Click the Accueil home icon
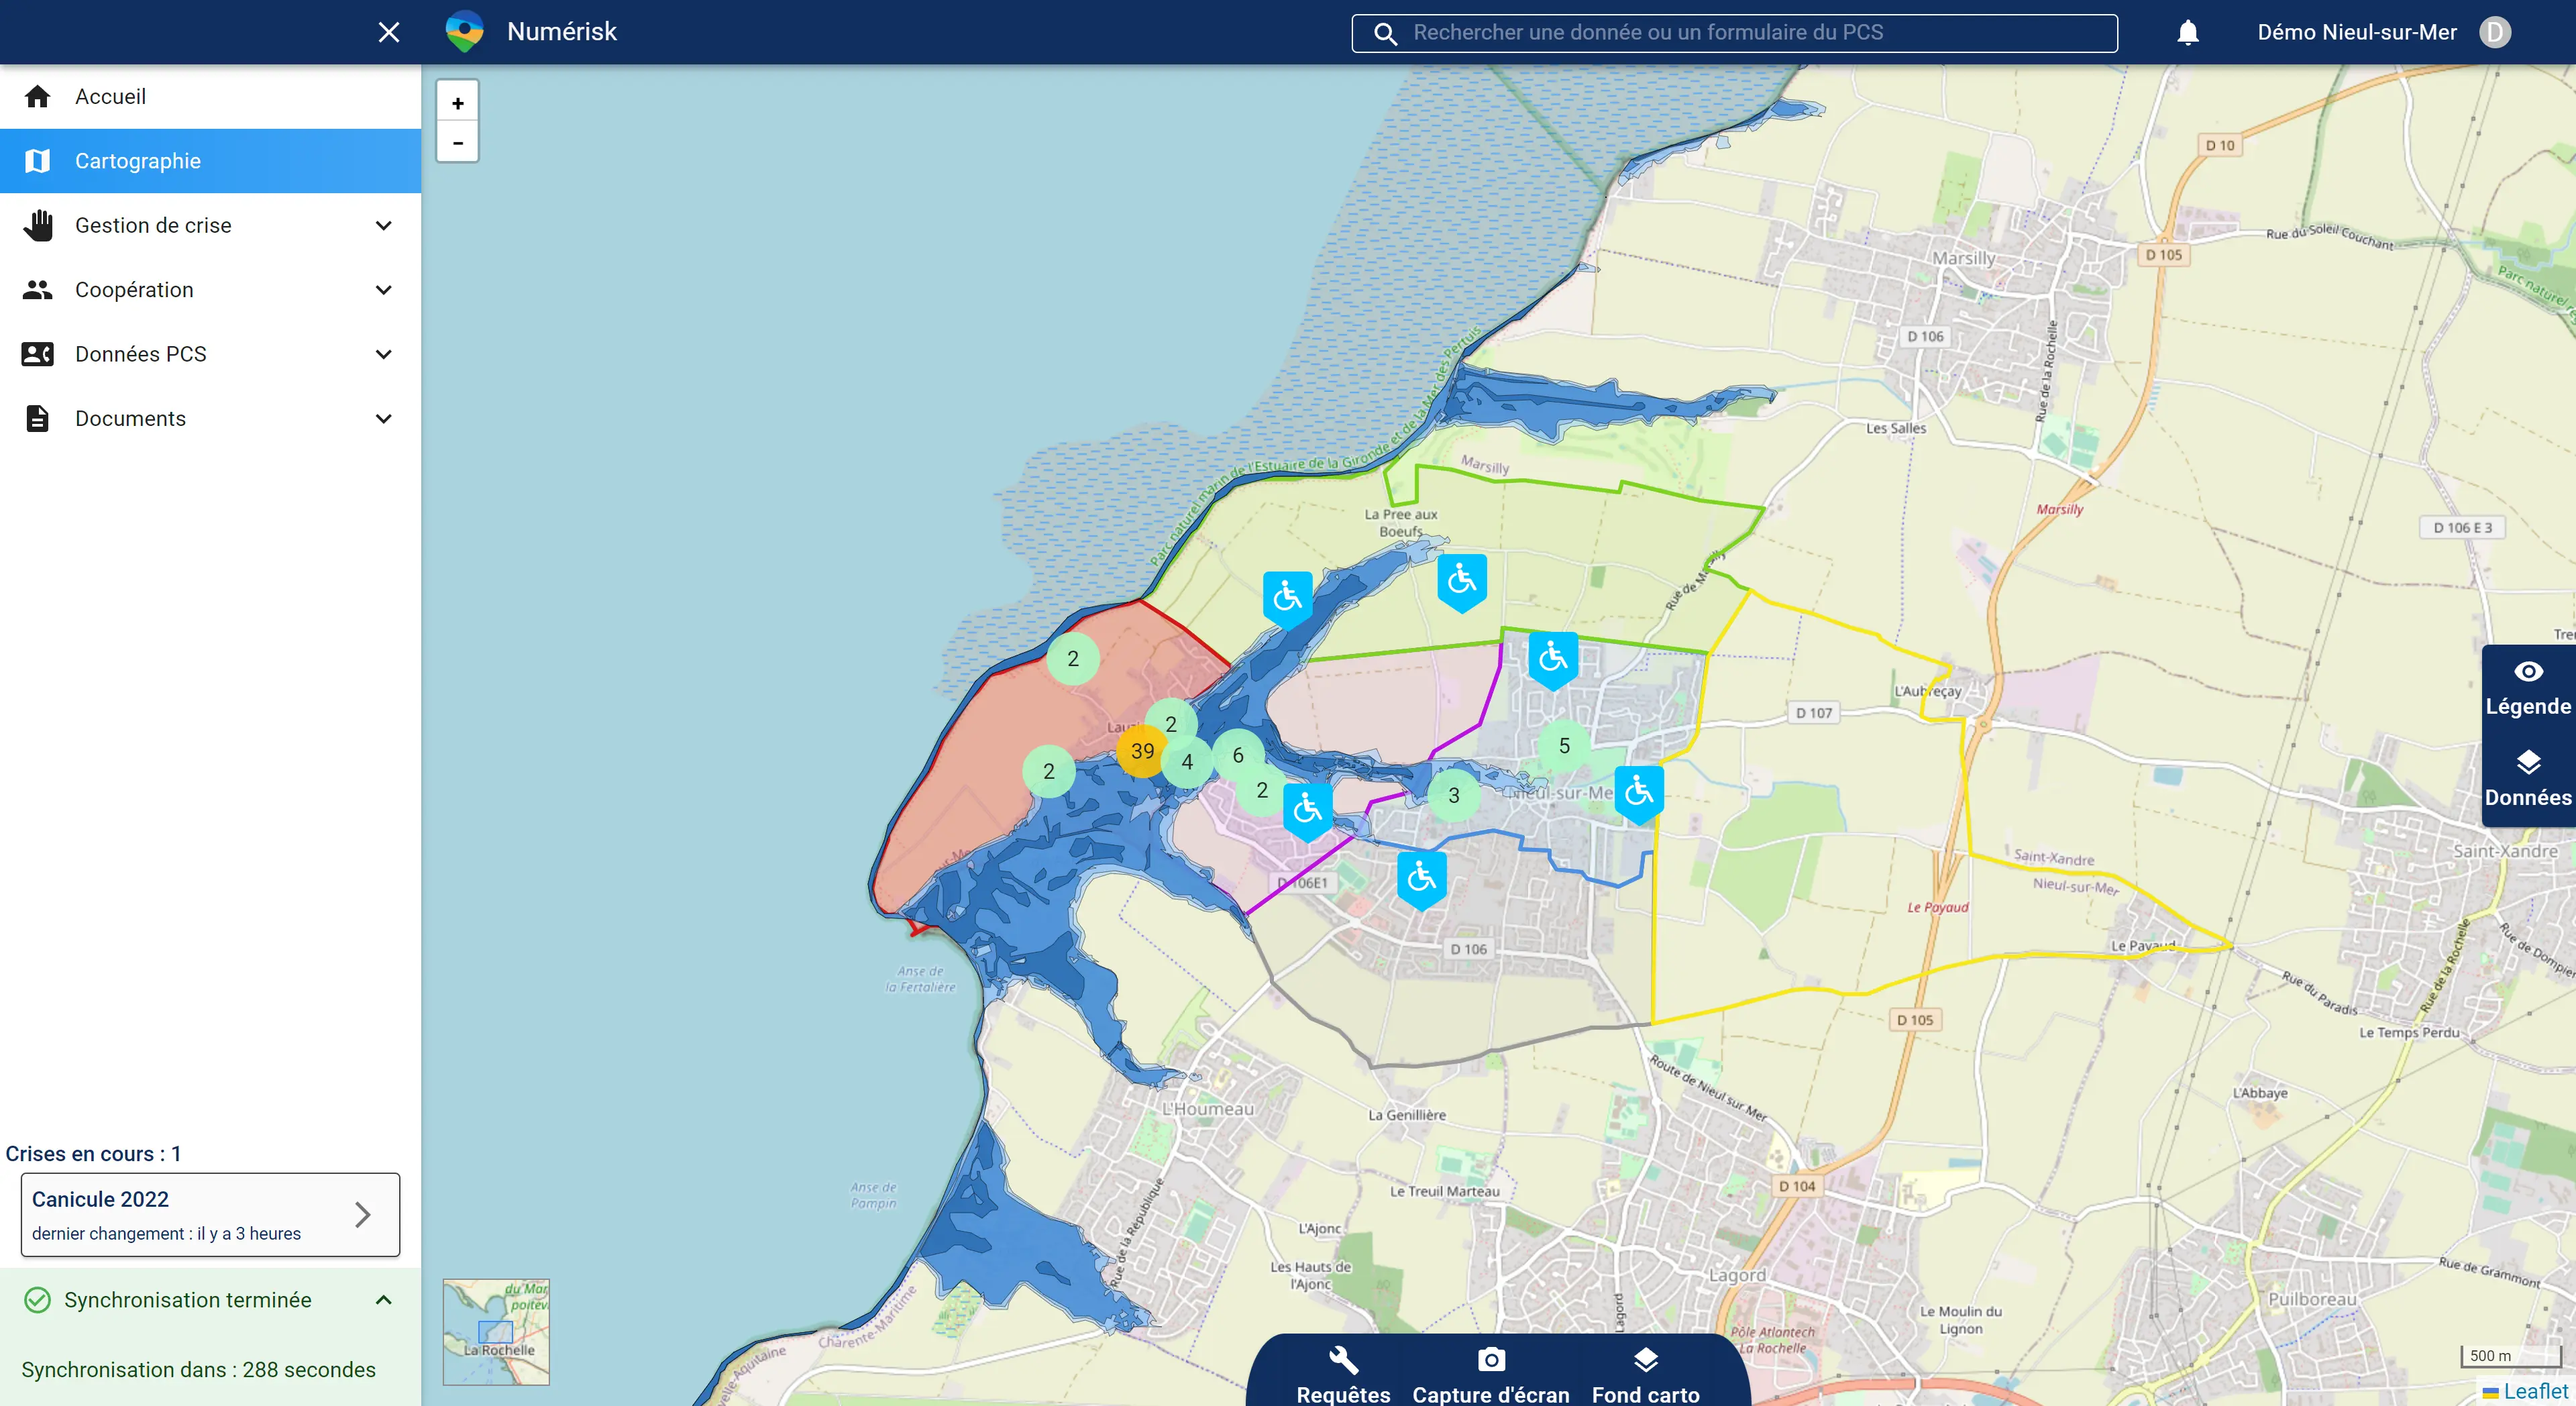Screen dimensions: 2576x1406 pos(38,96)
